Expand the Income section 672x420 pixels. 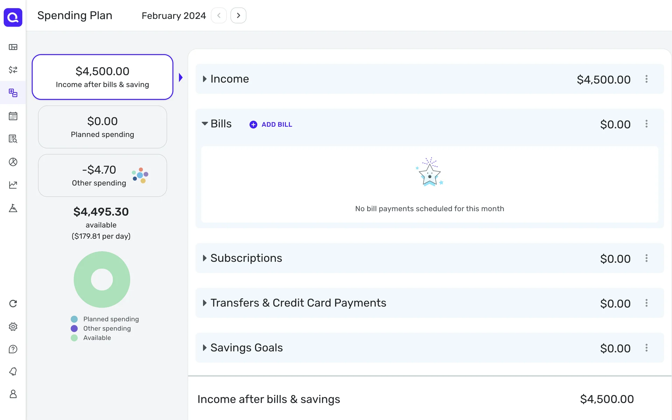click(205, 79)
